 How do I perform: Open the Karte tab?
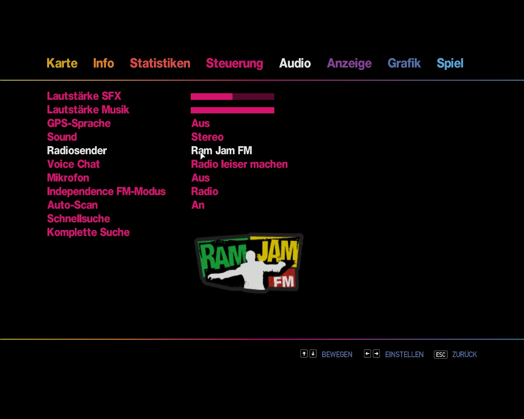pos(62,63)
